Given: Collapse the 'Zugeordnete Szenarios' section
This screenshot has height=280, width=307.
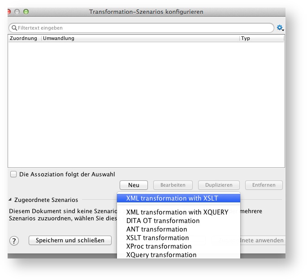Looking at the screenshot, I should tap(11, 200).
